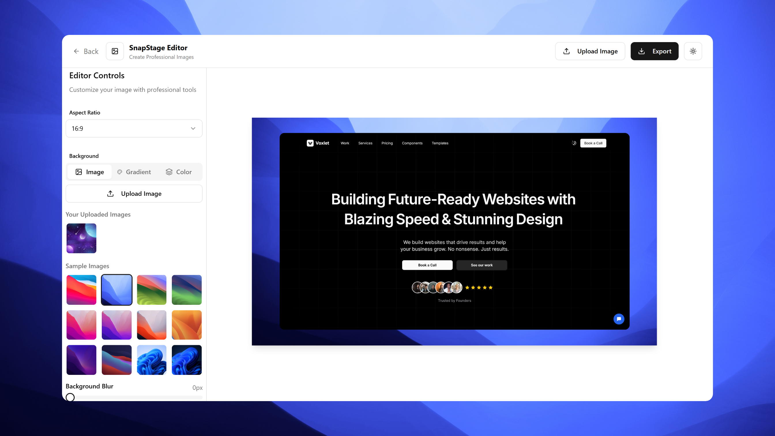Click the five-star rating in preview

point(479,288)
